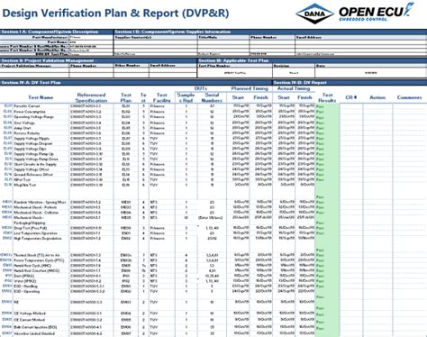Select the Reverse Polarity test name
Image resolution: width=427 pixels, height=337 pixels.
pyautogui.click(x=27, y=133)
